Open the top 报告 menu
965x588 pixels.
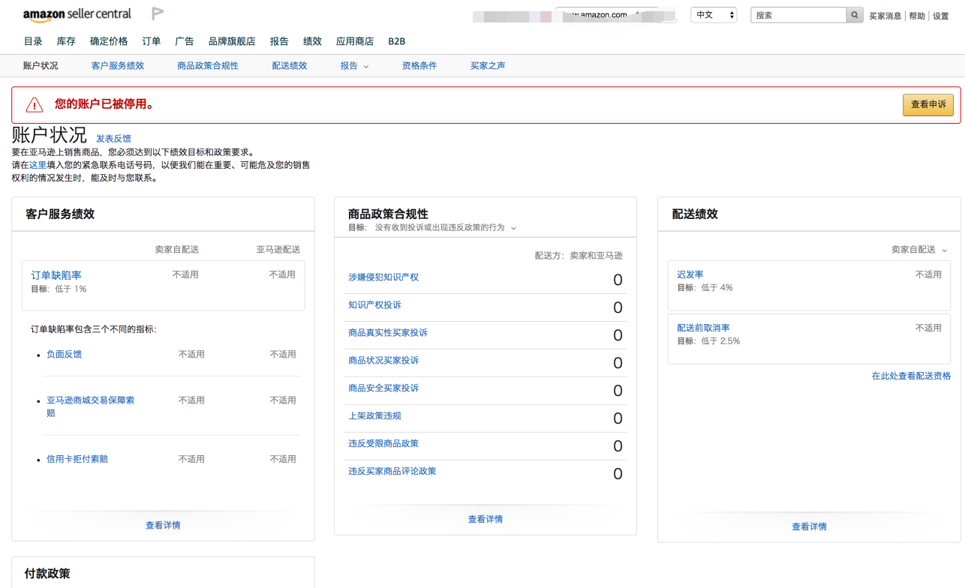(x=279, y=41)
